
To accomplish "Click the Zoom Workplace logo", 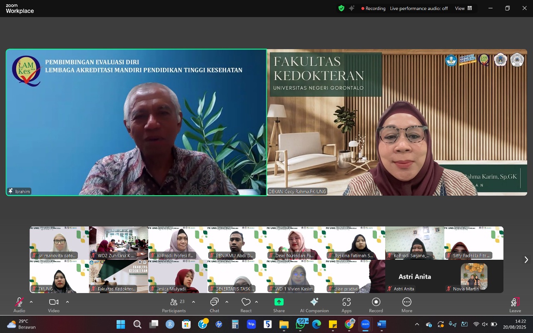I will pyautogui.click(x=20, y=9).
